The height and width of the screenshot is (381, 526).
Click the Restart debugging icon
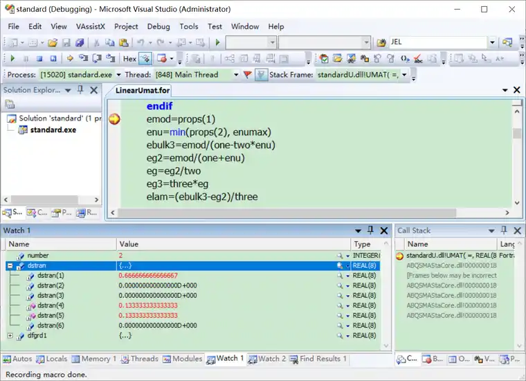(x=53, y=59)
